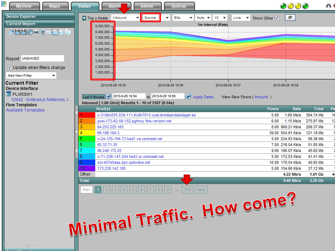Click the binoculars search icon
Screen dimensions: 335x251
pyautogui.click(x=328, y=6)
